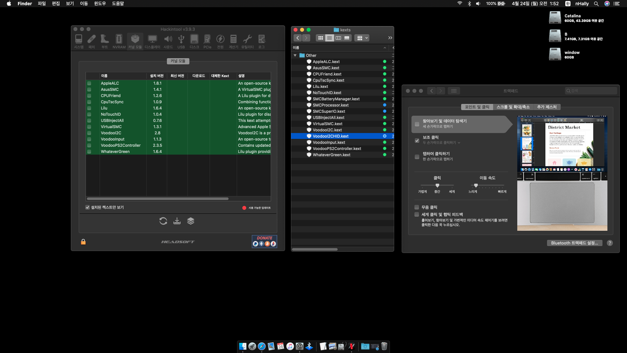The image size is (627, 353).
Task: Adjust the 클릭 pressure slider
Action: (x=437, y=185)
